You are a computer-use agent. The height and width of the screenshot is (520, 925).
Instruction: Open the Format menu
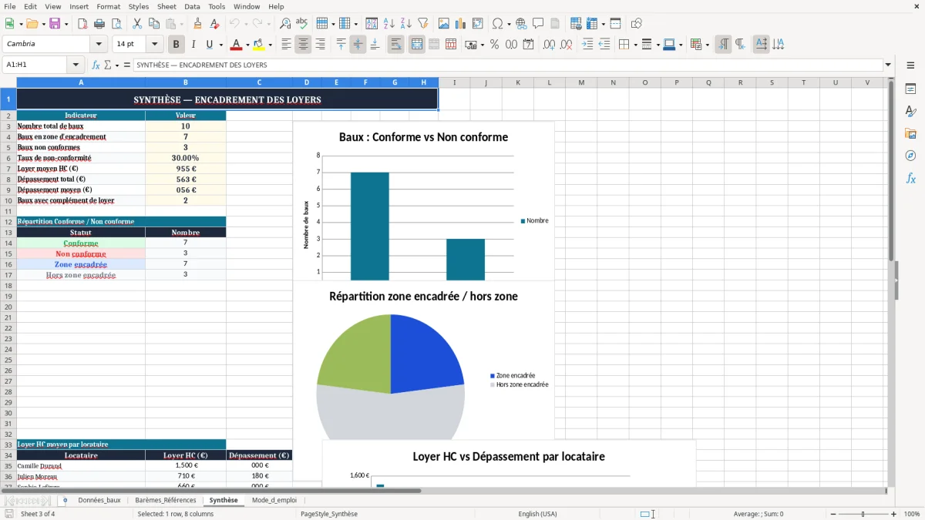click(x=109, y=6)
